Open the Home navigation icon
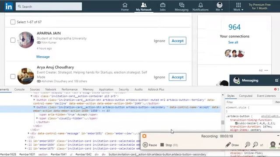 125,7
